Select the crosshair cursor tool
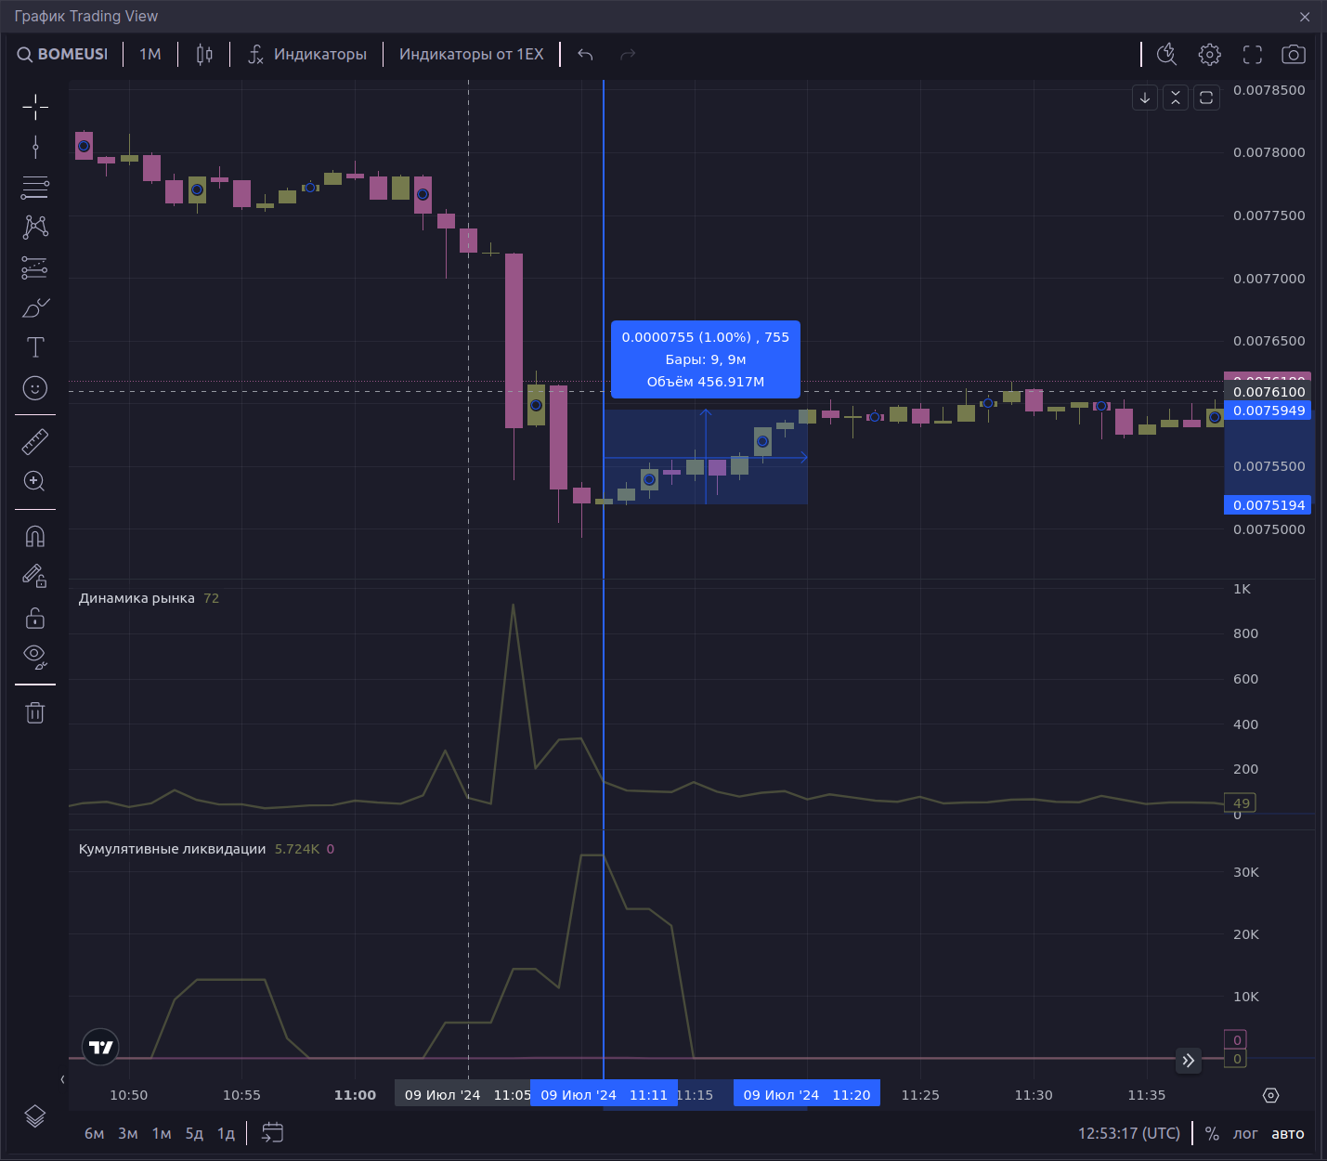The height and width of the screenshot is (1161, 1327). tap(35, 107)
